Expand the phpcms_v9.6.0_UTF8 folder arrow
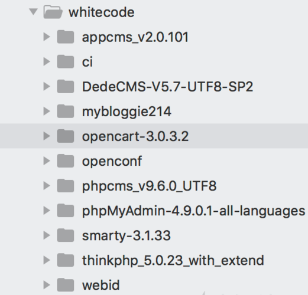The height and width of the screenshot is (295, 308). point(47,185)
